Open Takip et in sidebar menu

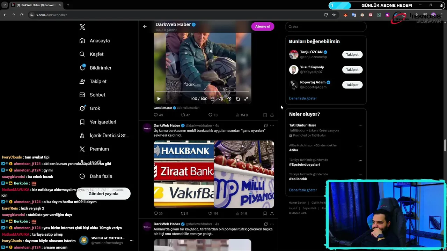93,81
